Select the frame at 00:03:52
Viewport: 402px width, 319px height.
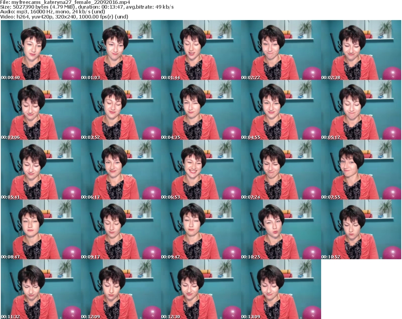[x=121, y=110]
